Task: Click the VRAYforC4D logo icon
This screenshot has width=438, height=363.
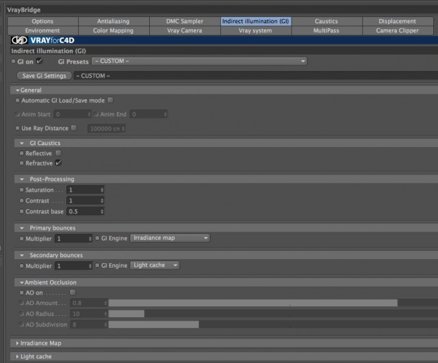Action: (x=19, y=40)
